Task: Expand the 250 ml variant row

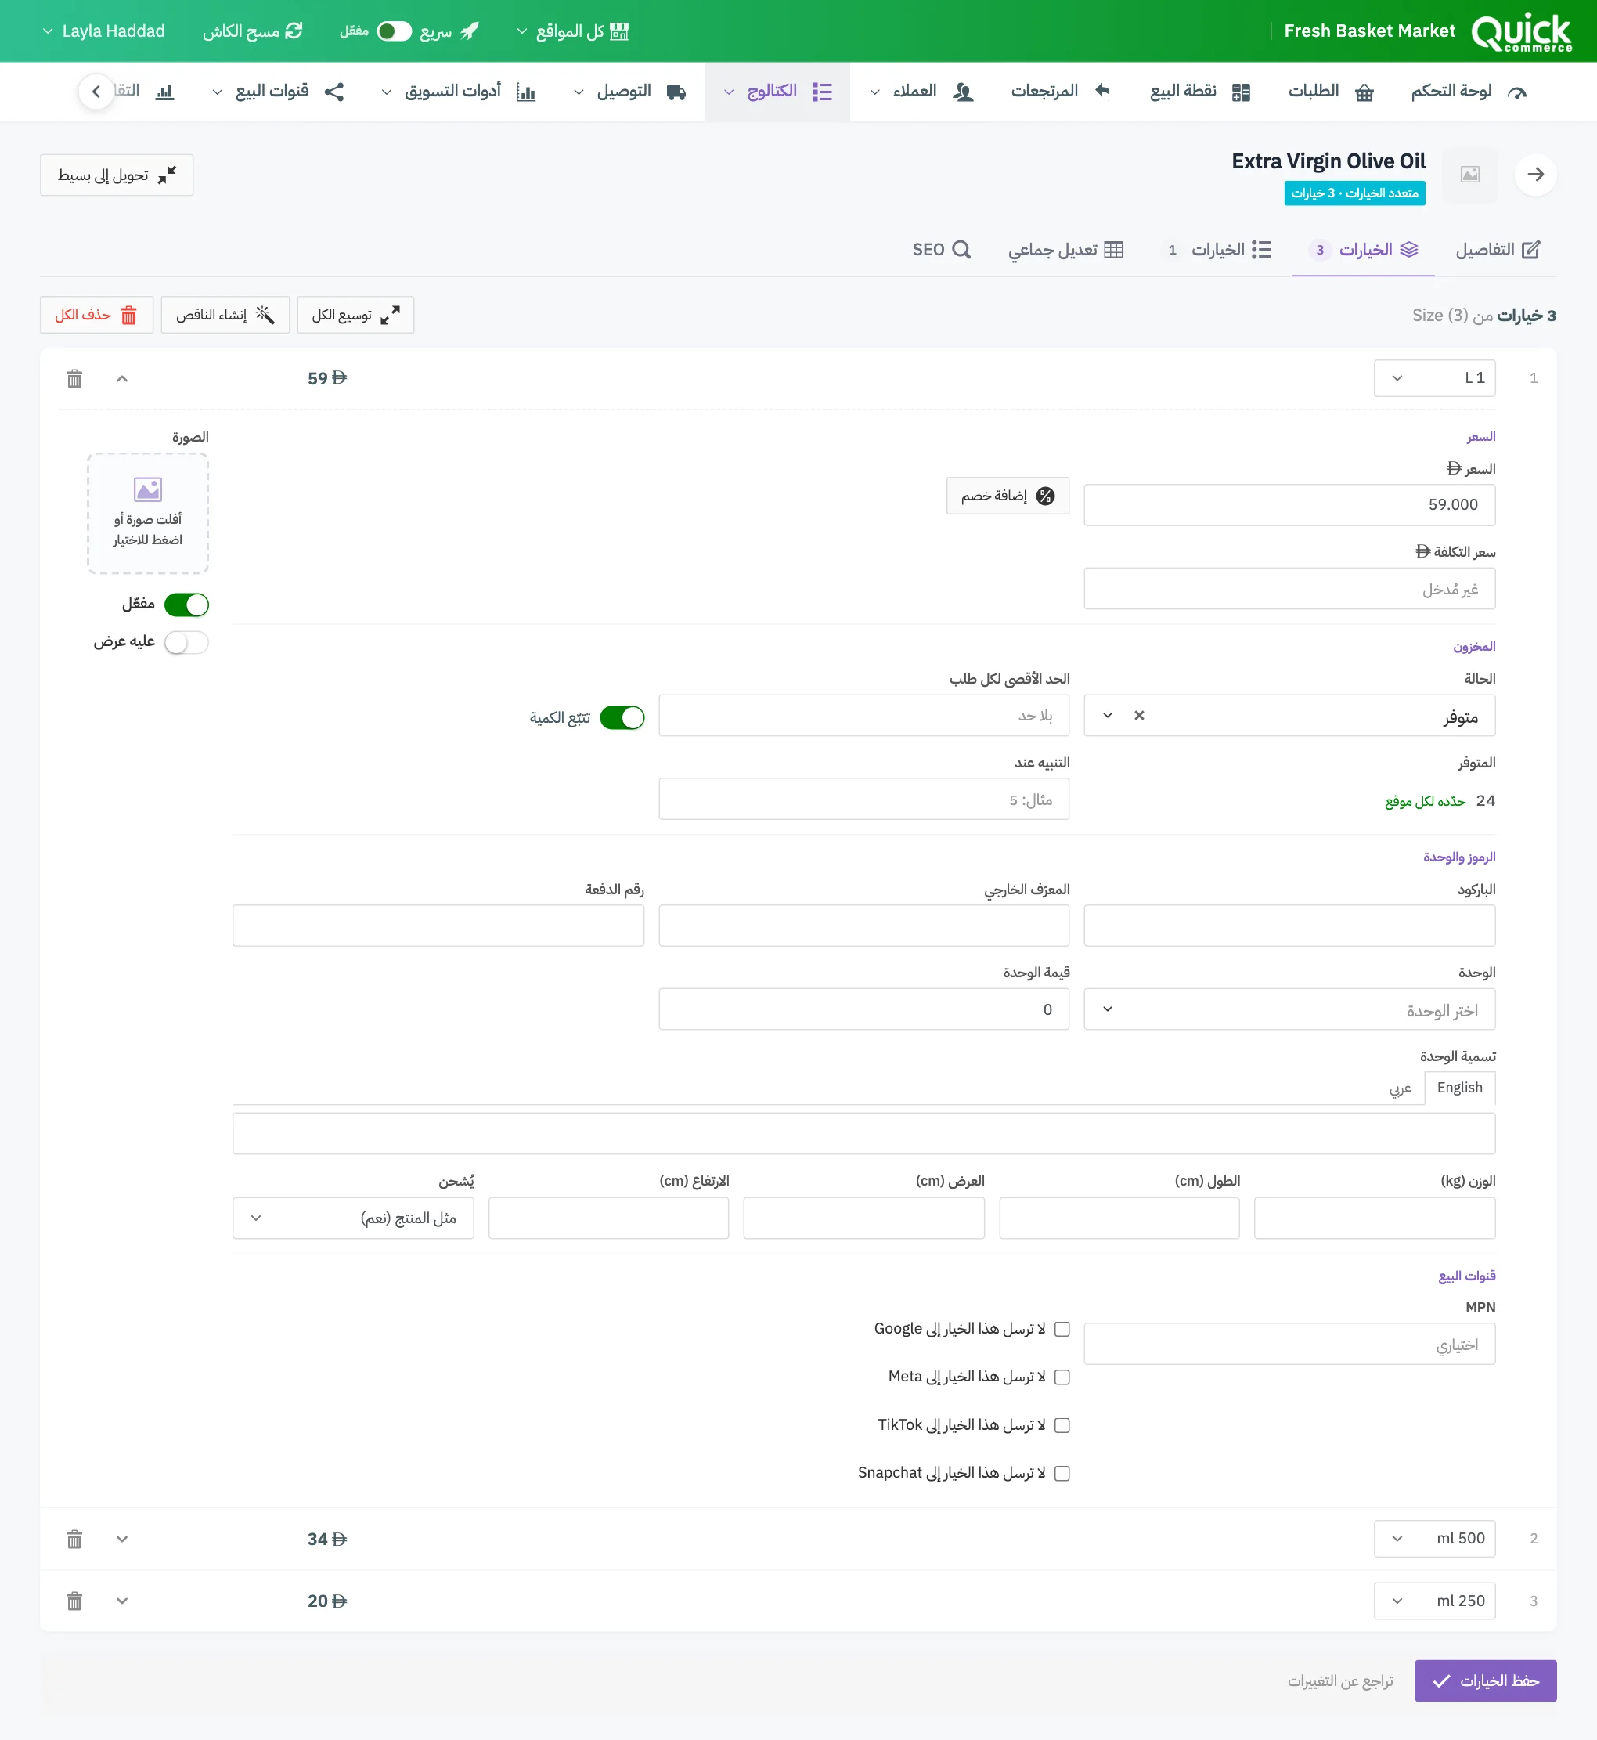Action: (122, 1601)
